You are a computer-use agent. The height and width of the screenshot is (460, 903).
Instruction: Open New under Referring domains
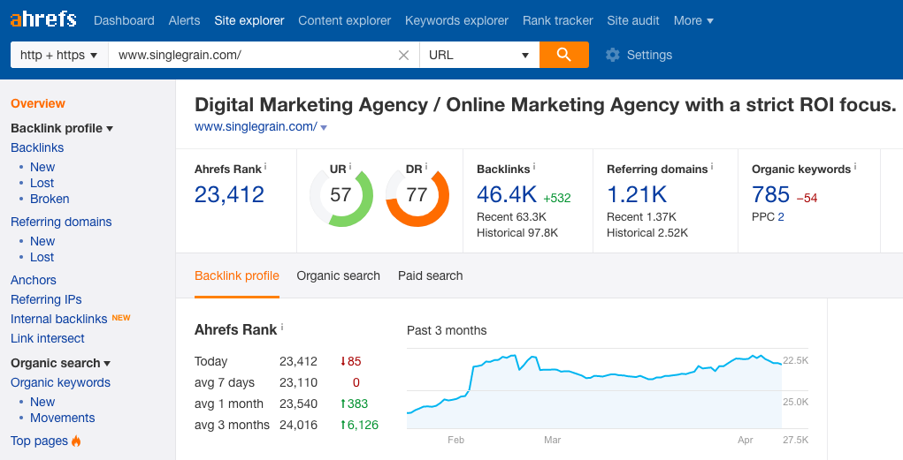click(x=42, y=242)
